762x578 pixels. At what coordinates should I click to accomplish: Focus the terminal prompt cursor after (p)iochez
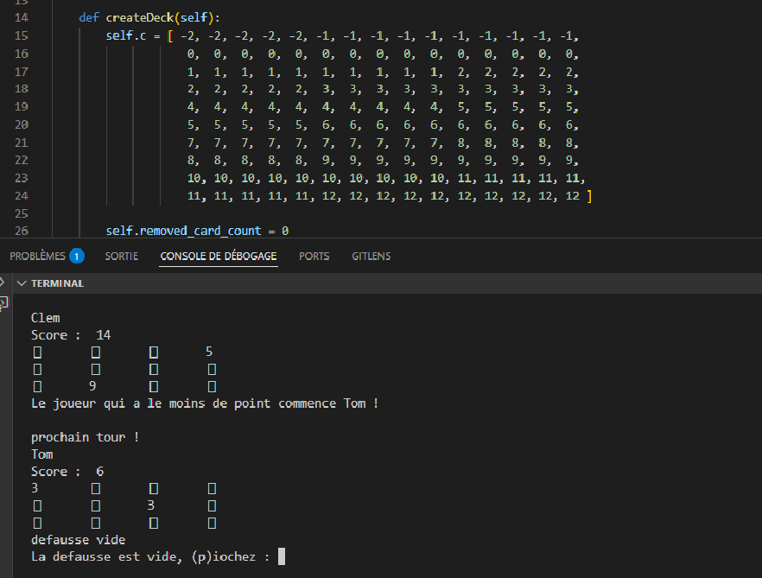[x=282, y=557]
